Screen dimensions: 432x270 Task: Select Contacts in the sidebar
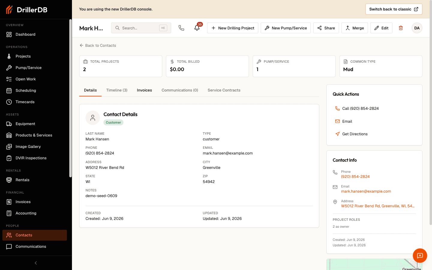pyautogui.click(x=34, y=235)
